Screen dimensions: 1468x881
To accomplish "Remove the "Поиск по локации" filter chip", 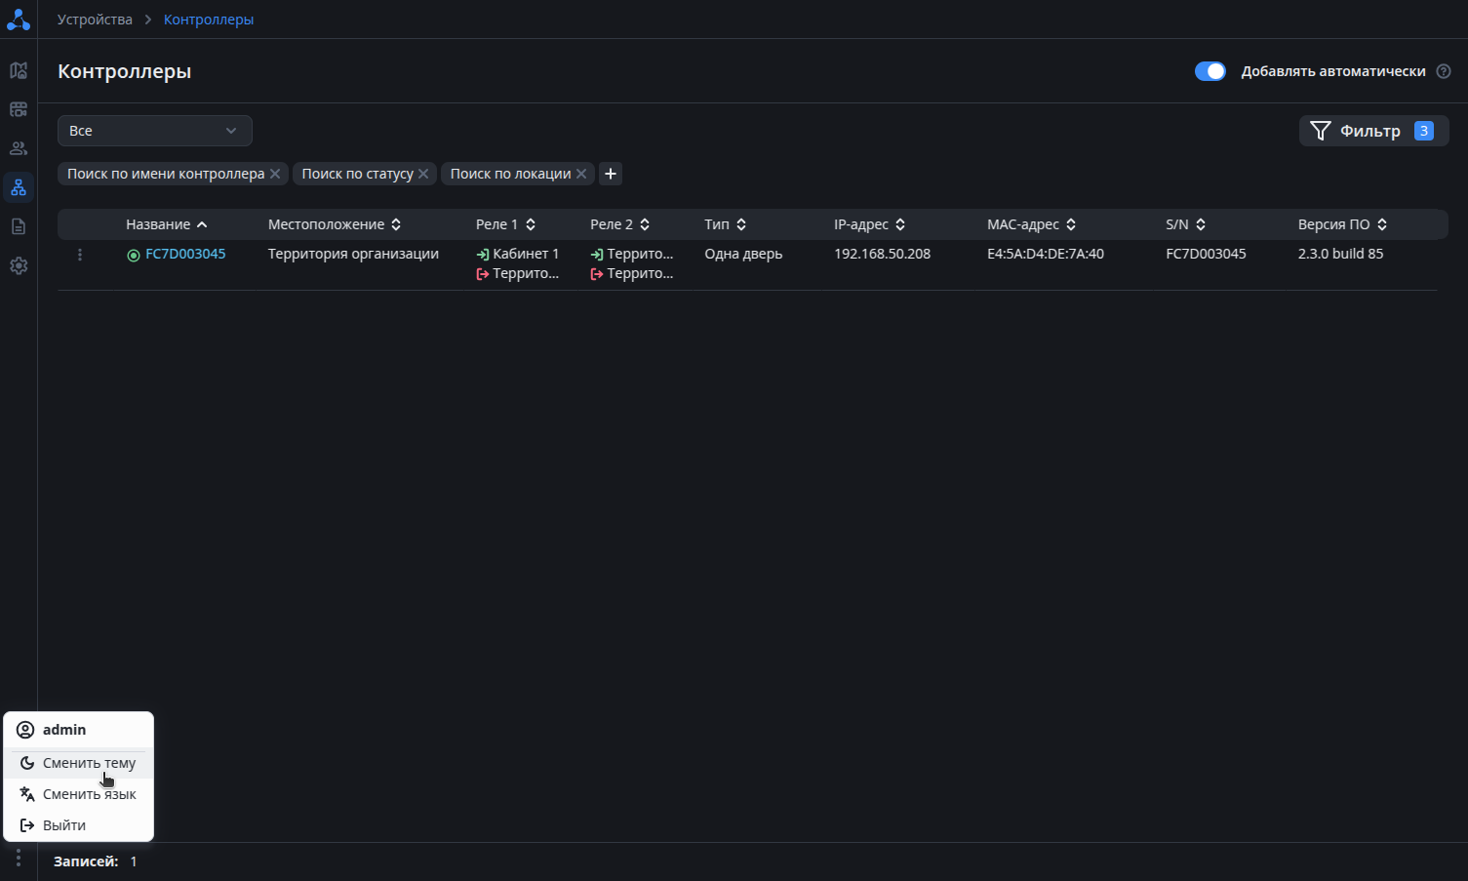I will [x=581, y=174].
